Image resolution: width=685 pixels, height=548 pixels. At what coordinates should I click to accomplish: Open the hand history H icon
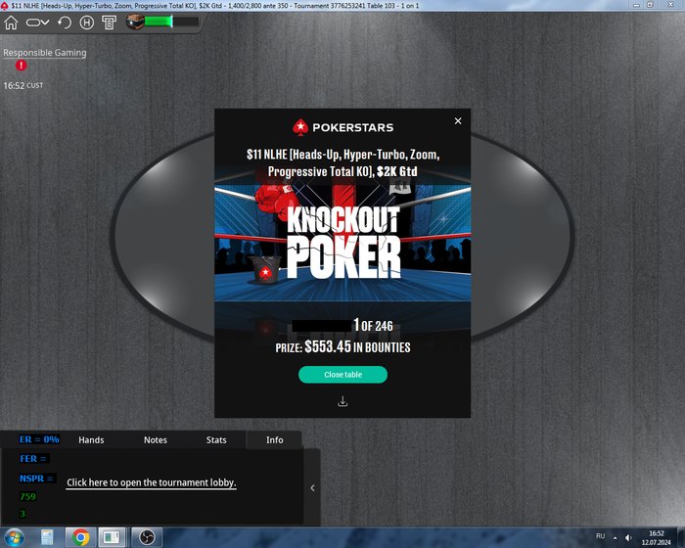click(x=87, y=23)
